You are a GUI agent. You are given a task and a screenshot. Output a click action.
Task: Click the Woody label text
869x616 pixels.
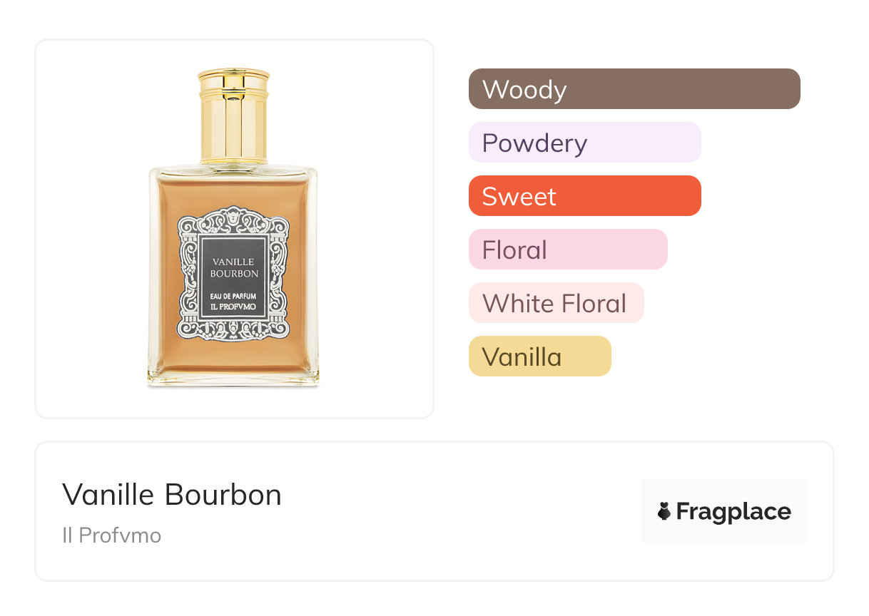pos(524,90)
